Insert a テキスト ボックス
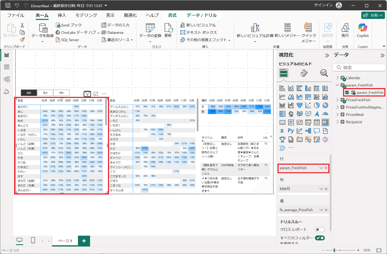The width and height of the screenshot is (387, 254). coord(199,33)
